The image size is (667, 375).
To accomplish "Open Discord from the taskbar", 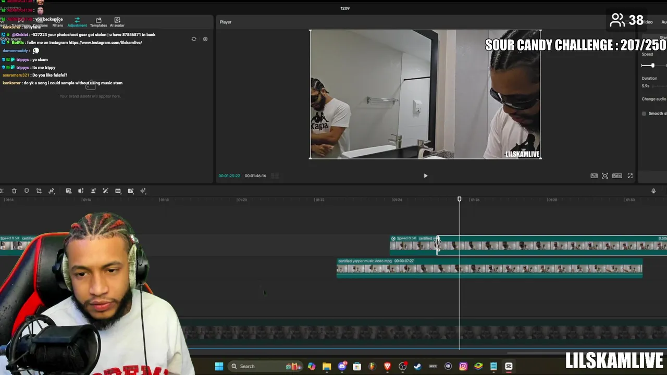I will point(342,366).
